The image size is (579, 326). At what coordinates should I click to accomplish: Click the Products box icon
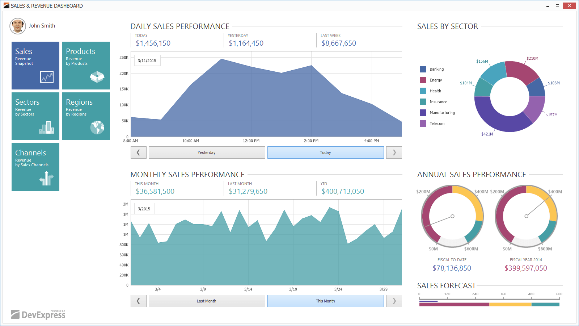point(97,77)
